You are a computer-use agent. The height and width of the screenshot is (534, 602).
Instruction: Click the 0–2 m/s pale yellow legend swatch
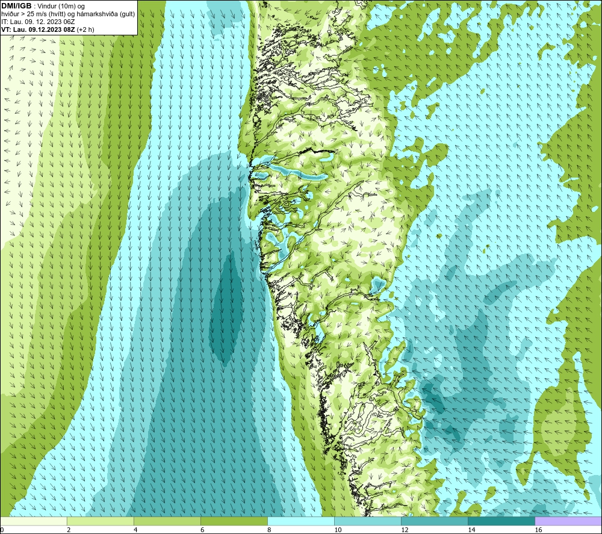tap(34, 521)
